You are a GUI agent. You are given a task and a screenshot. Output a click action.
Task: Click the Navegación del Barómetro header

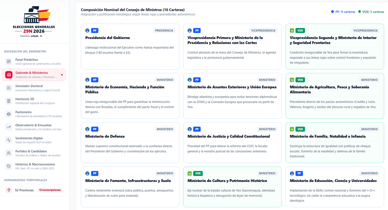point(25,51)
